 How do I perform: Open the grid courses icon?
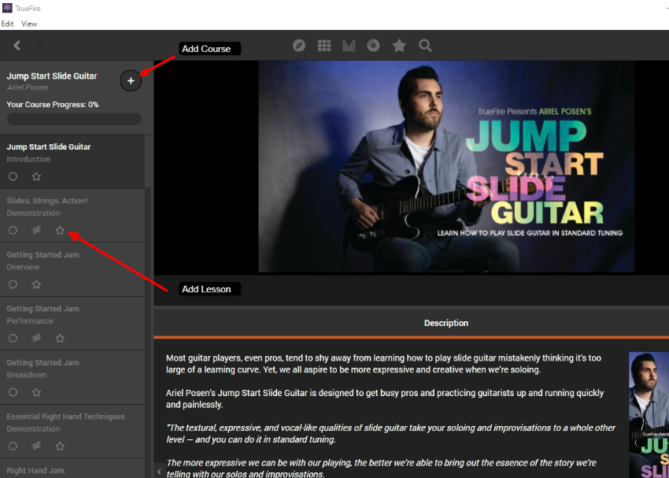(324, 45)
